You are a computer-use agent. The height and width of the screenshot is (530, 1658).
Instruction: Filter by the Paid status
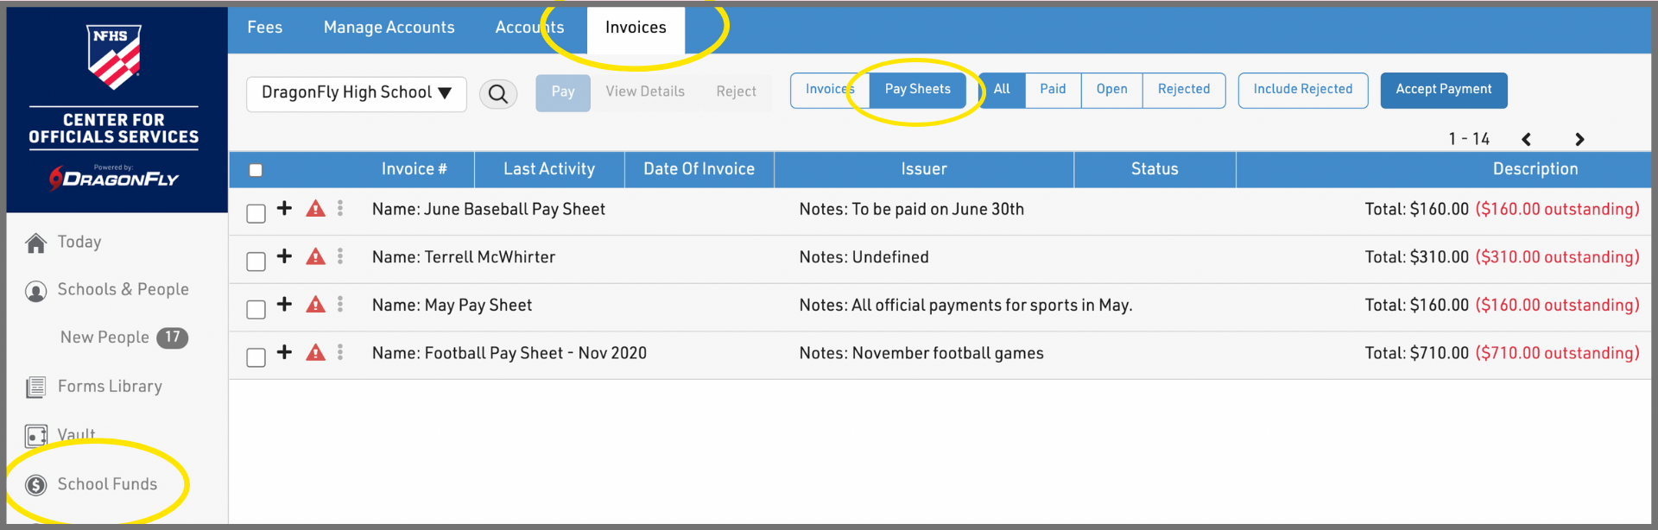1052,90
